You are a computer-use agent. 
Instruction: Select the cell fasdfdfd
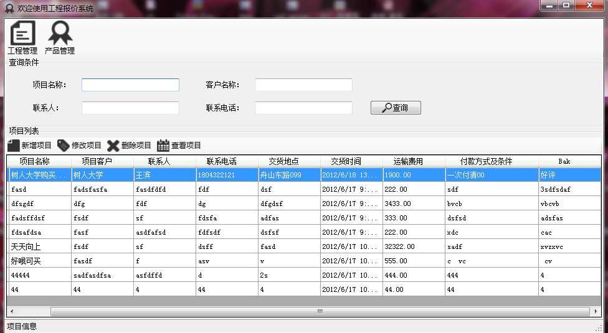165,189
